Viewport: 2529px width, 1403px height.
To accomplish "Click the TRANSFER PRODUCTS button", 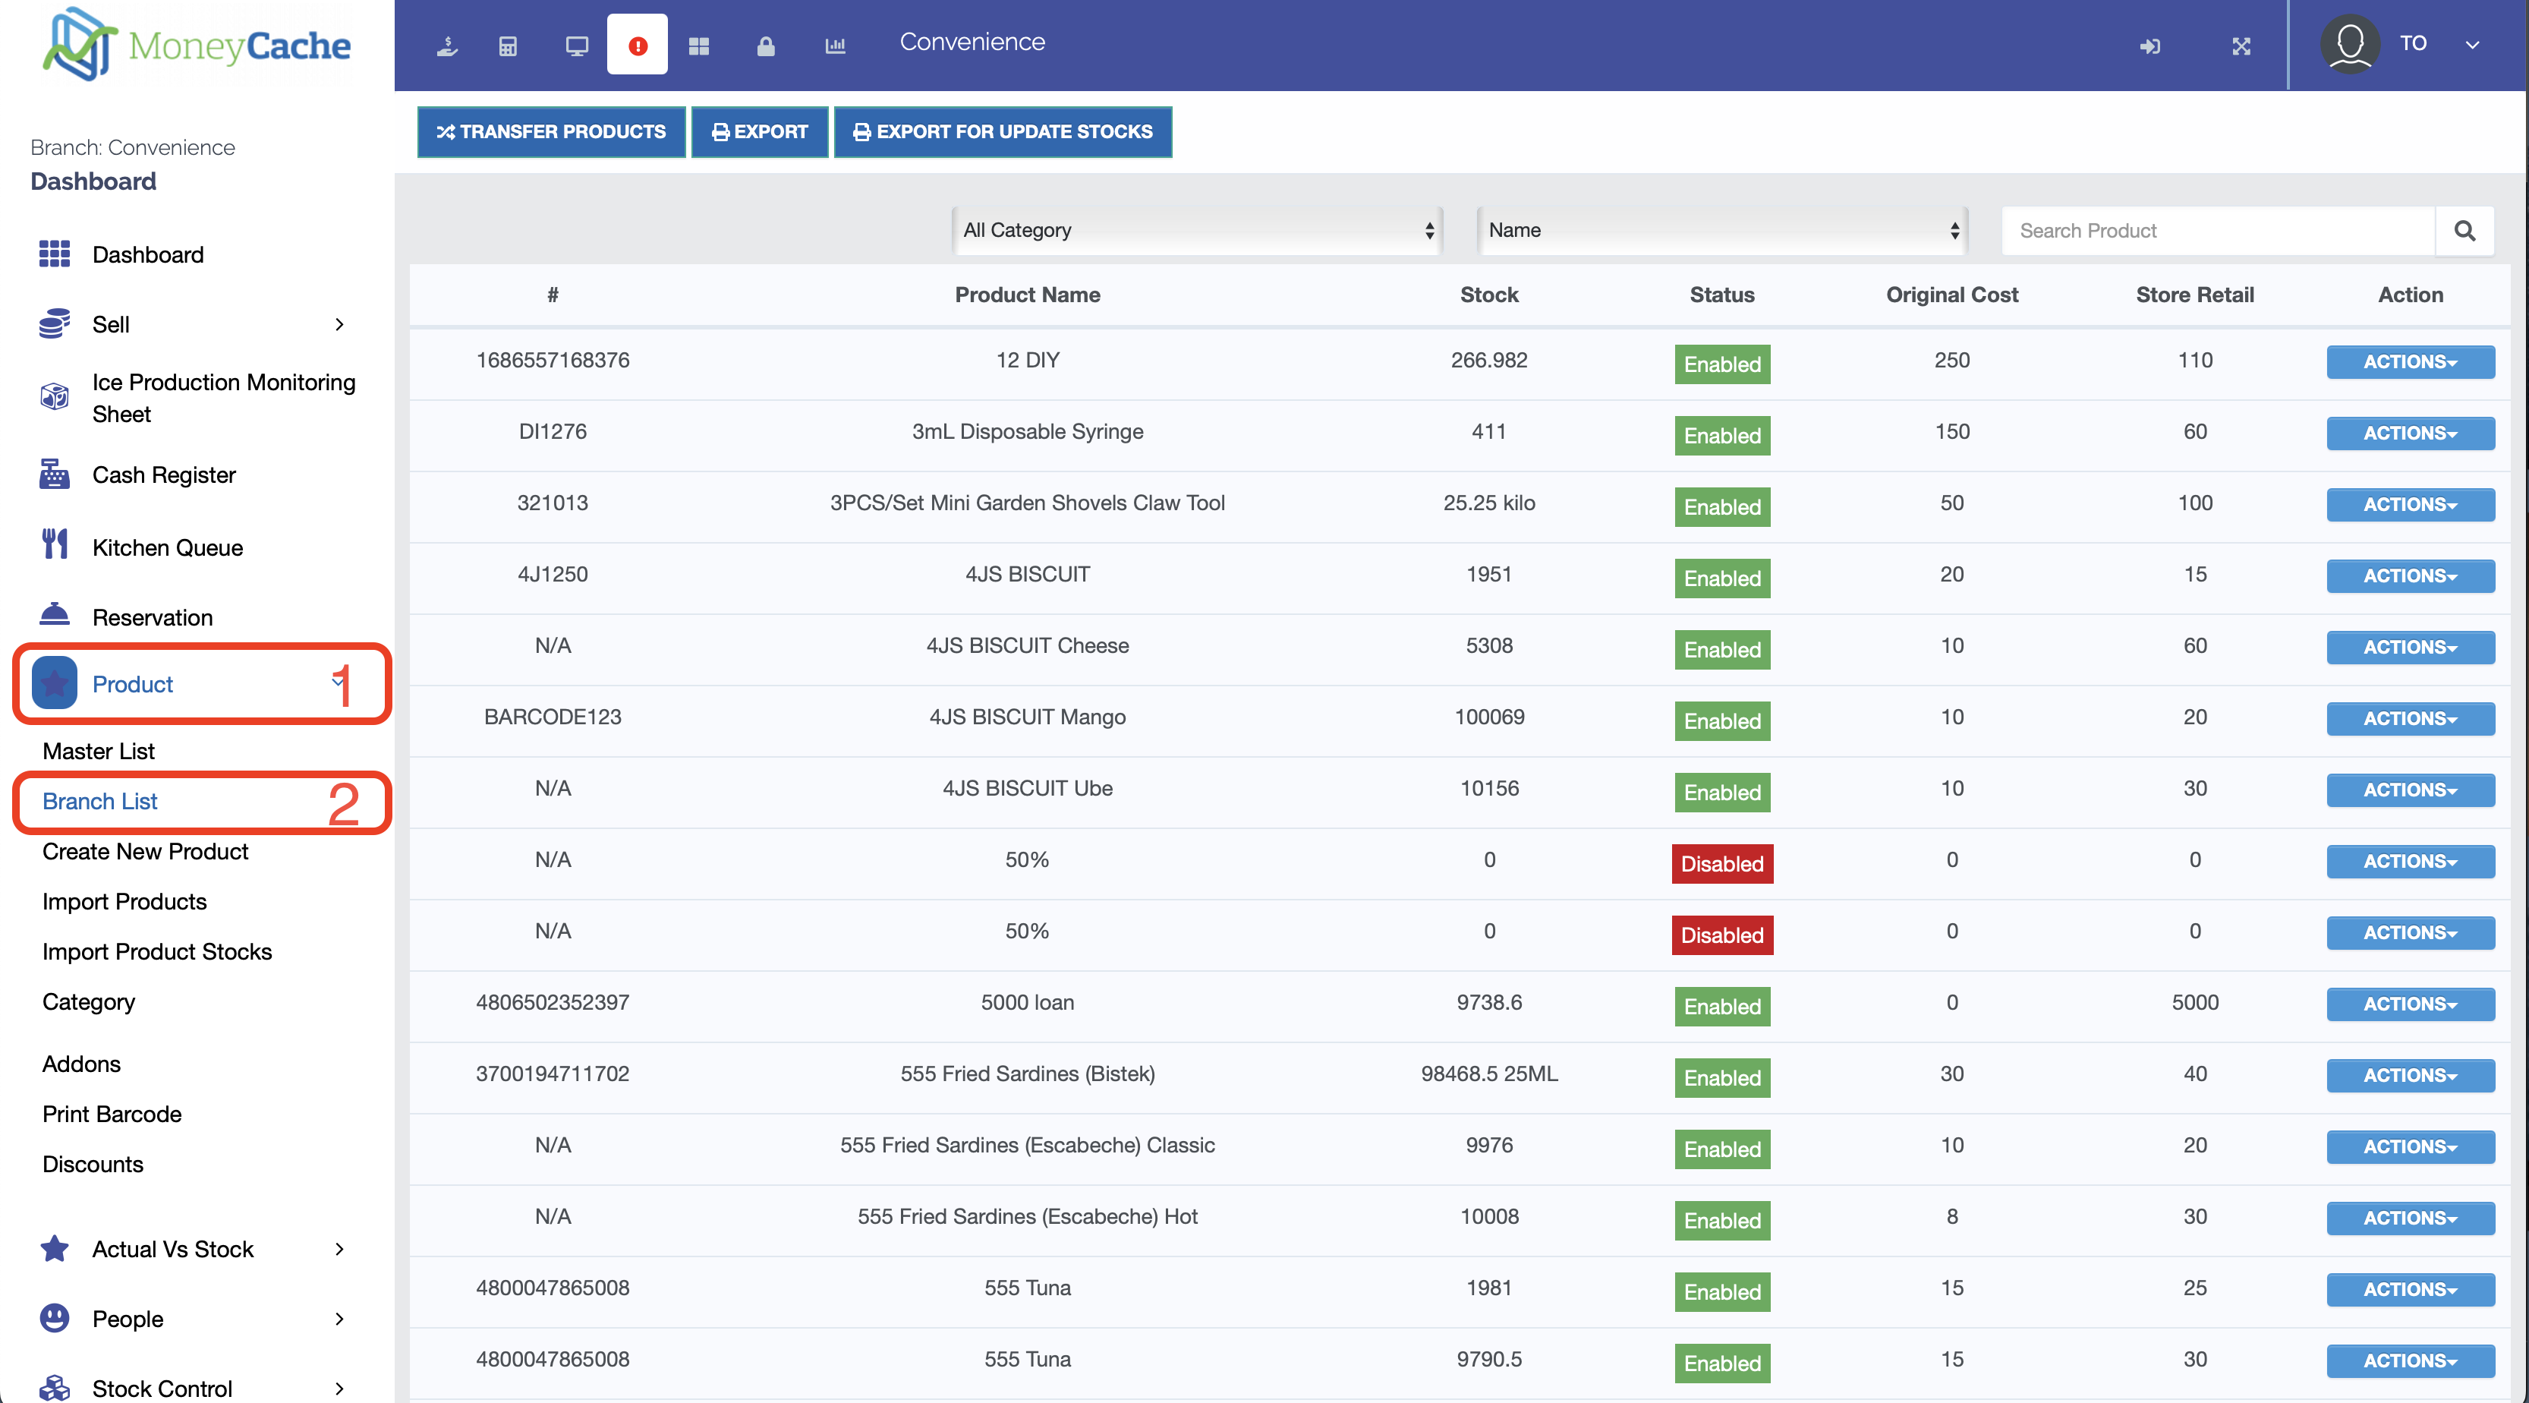I will pos(551,131).
